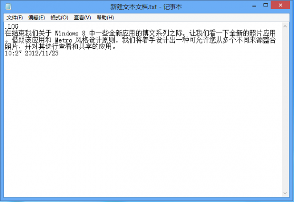Screen dimensions: 294x202
Task: Click the vertical scrollbar track
Action: tap(285, 110)
